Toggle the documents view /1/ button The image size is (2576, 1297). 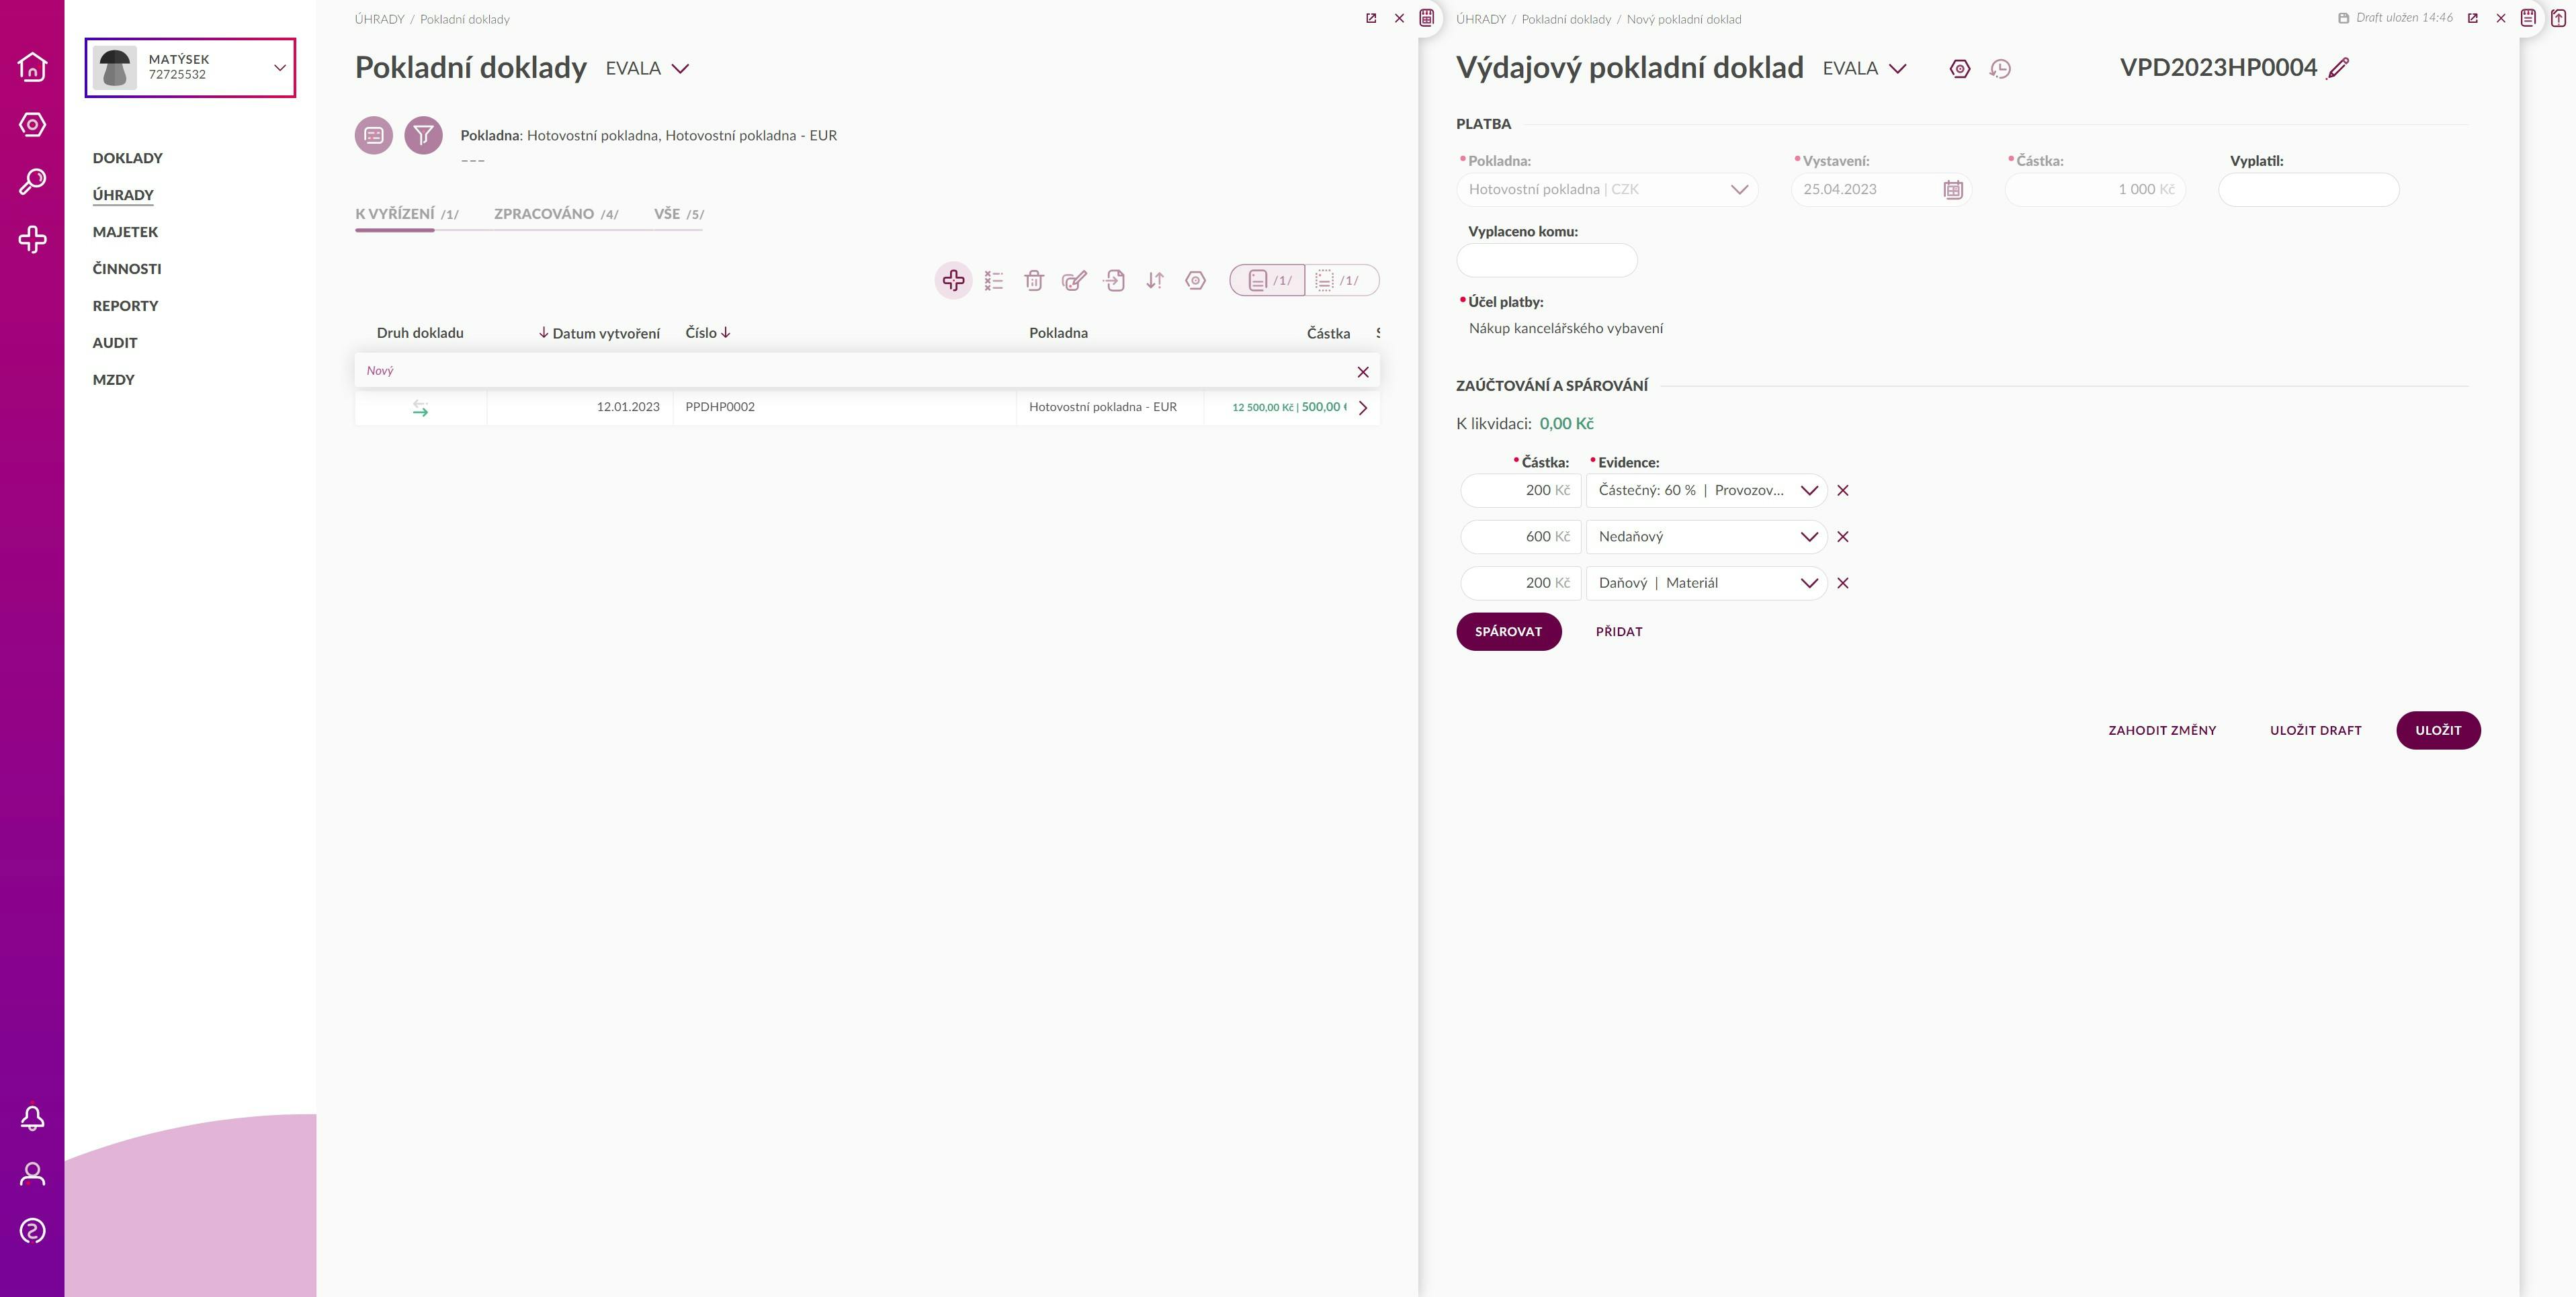1267,281
